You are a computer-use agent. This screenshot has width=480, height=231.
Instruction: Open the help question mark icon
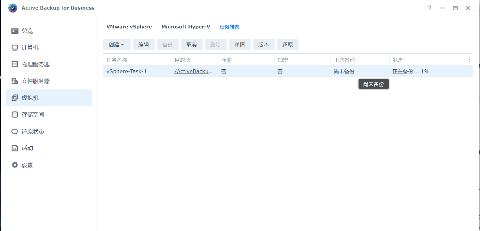point(430,8)
